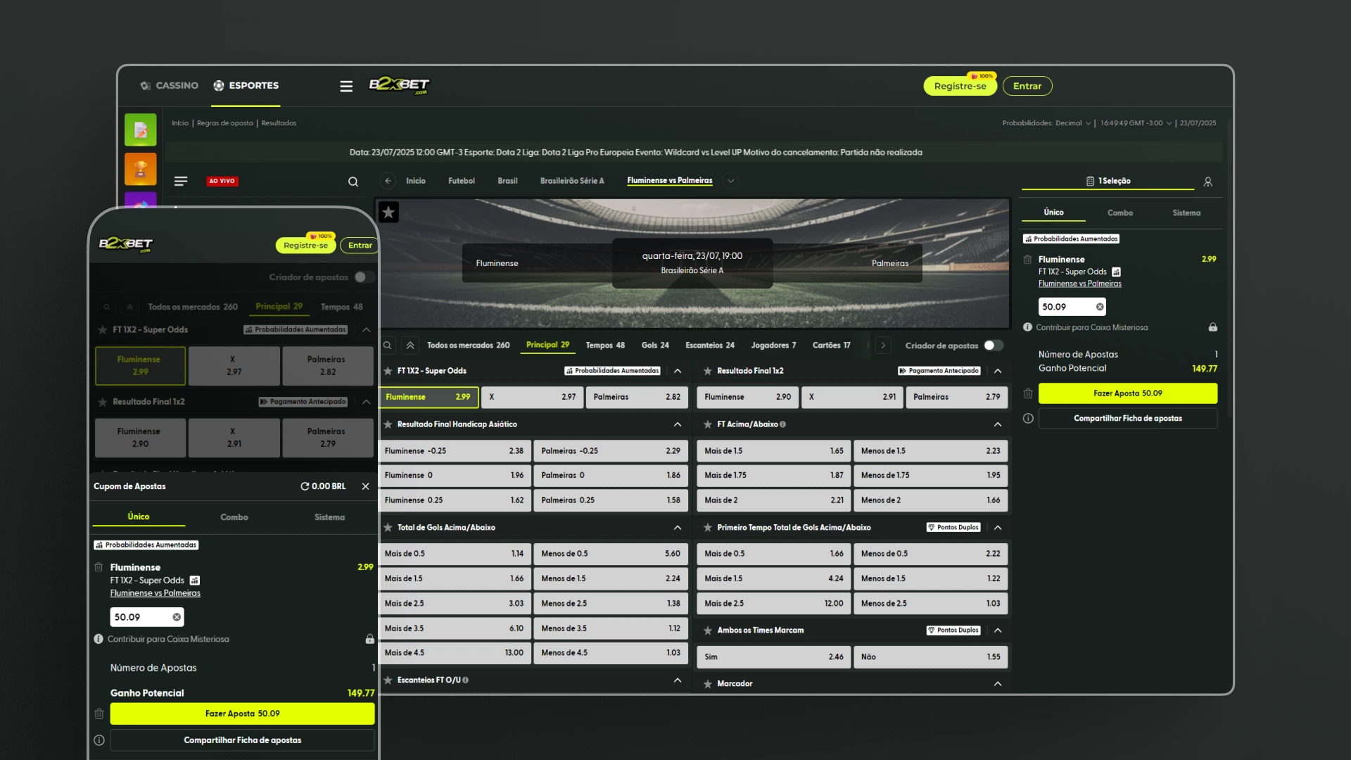Viewport: 1351px width, 760px height.
Task: Select the Combo tab in the bet slip
Action: point(1120,213)
